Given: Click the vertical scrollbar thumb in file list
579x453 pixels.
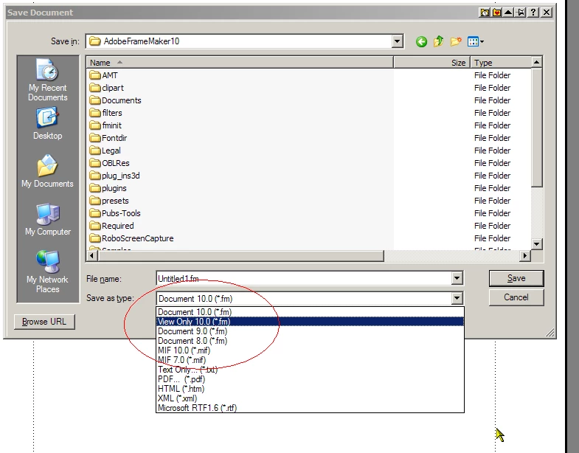Looking at the screenshot, I should point(536,128).
